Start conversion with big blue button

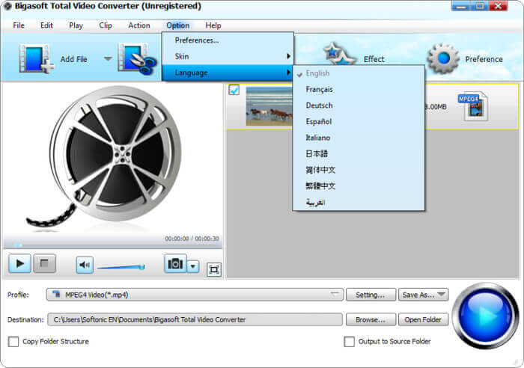click(485, 315)
